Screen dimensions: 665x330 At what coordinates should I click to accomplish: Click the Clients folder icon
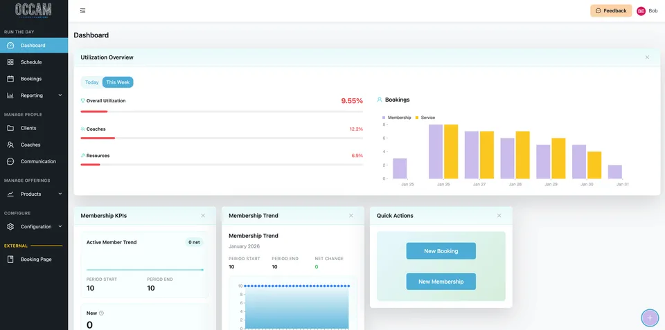coord(10,128)
